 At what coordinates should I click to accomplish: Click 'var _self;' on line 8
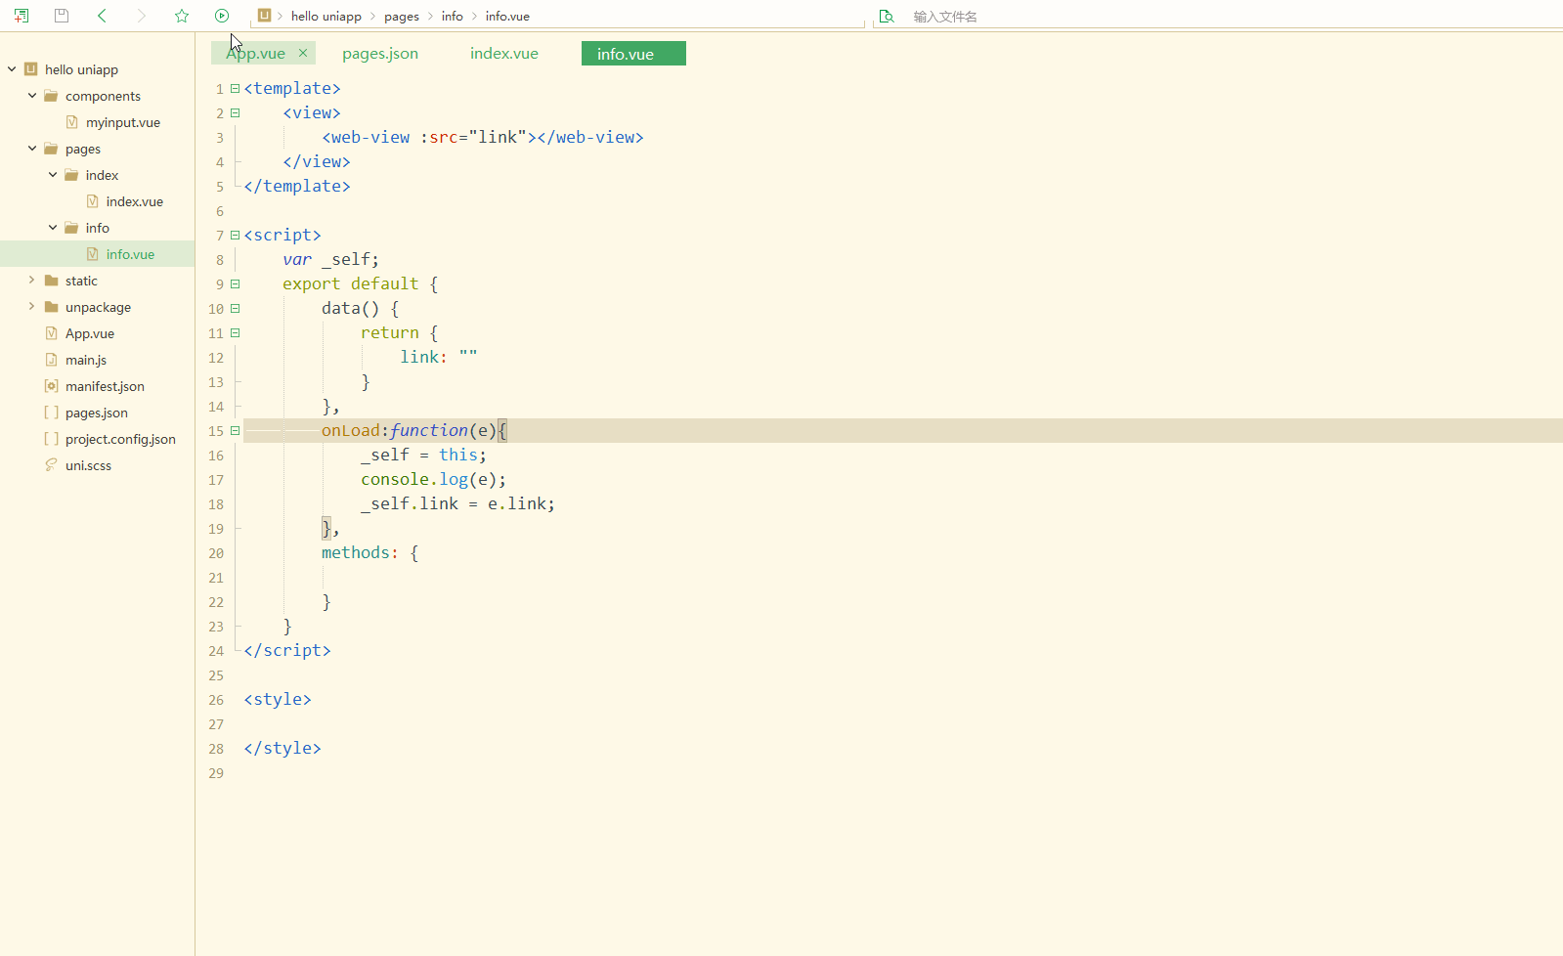click(330, 260)
